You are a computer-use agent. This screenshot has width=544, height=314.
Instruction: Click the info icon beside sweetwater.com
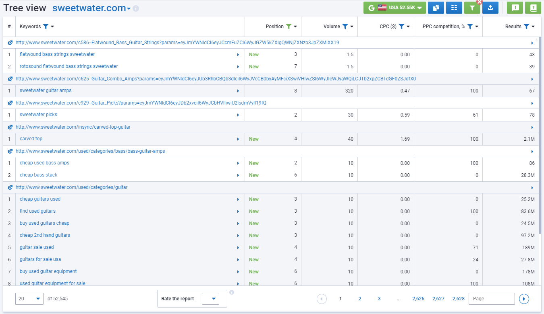pyautogui.click(x=136, y=8)
